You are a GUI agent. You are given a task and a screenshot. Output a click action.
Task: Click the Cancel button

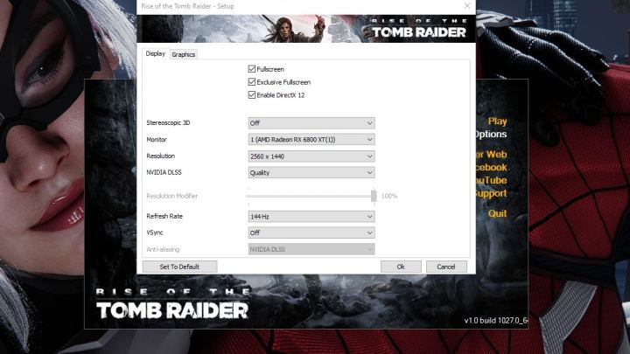click(446, 267)
